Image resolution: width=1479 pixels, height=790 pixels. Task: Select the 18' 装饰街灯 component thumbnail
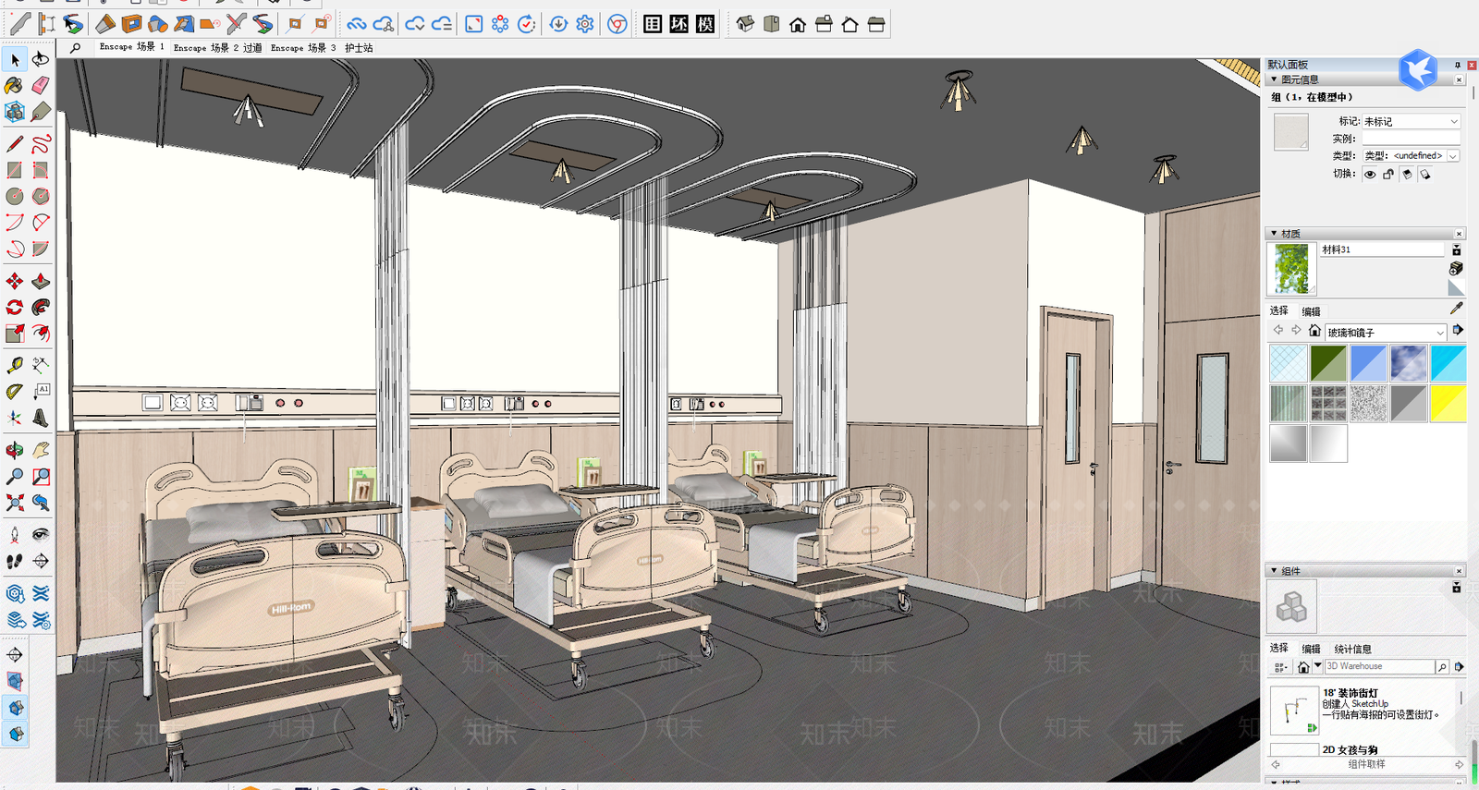click(x=1293, y=711)
